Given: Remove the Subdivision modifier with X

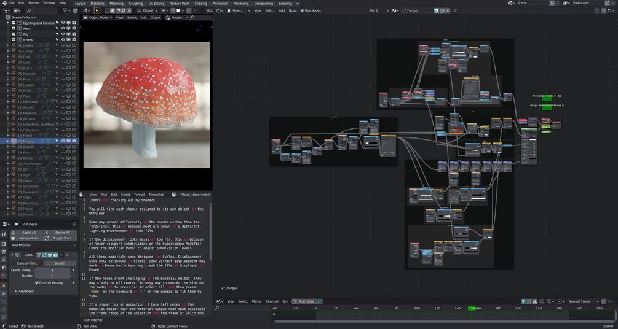Looking at the screenshot, I should click(x=66, y=255).
